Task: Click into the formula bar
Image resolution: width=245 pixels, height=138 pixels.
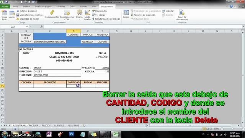Action: [x=143, y=26]
